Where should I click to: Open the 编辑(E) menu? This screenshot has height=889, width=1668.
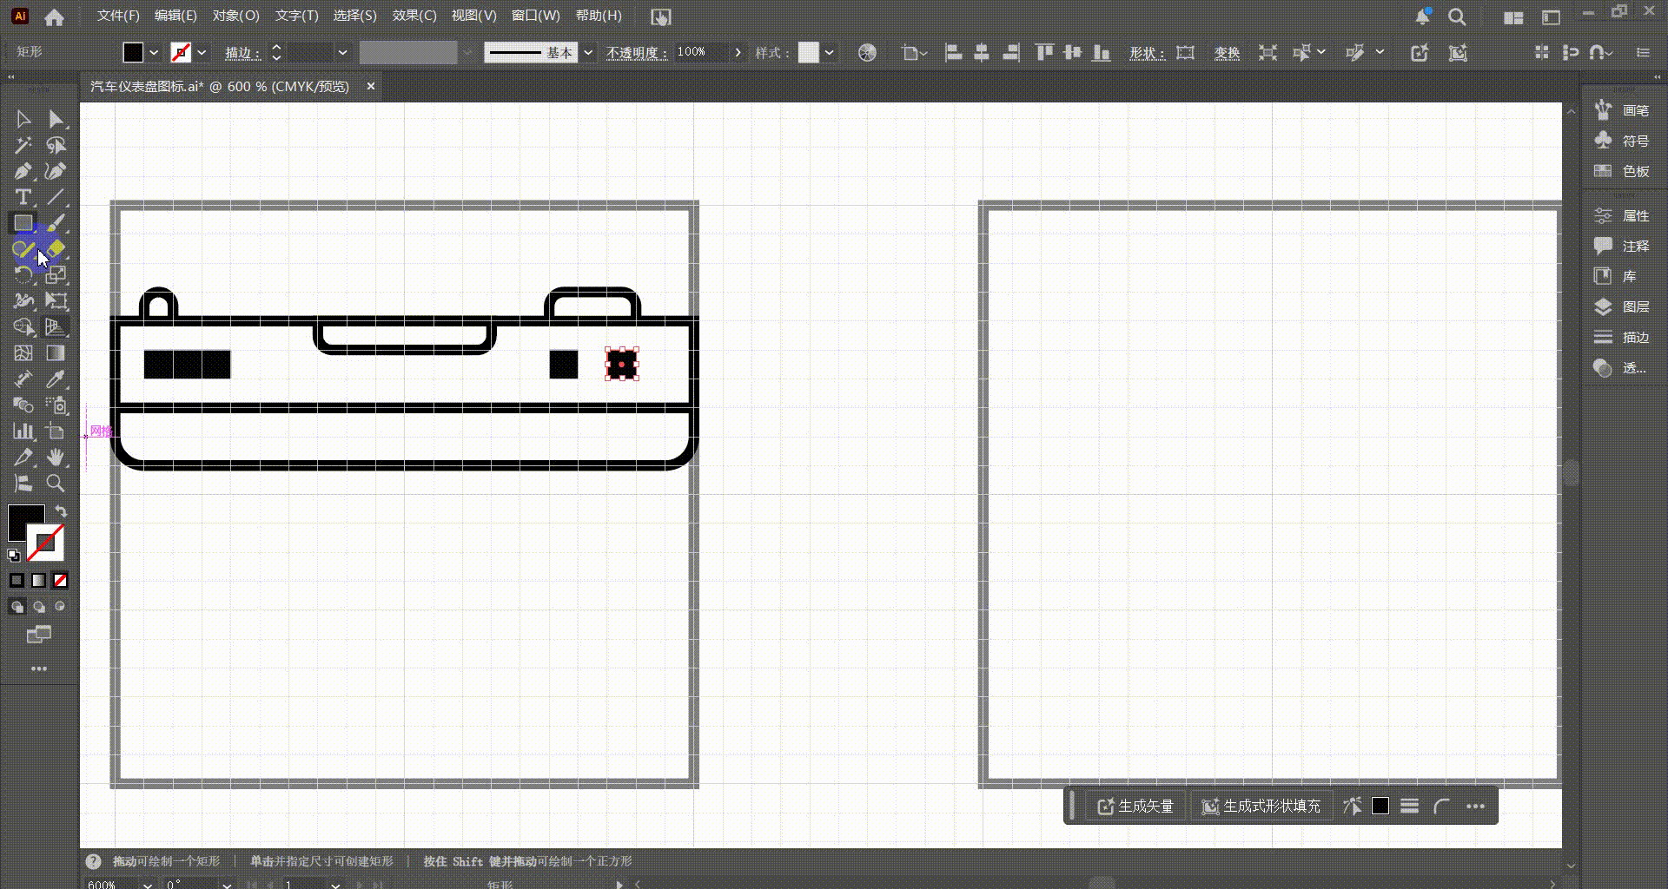pos(175,16)
